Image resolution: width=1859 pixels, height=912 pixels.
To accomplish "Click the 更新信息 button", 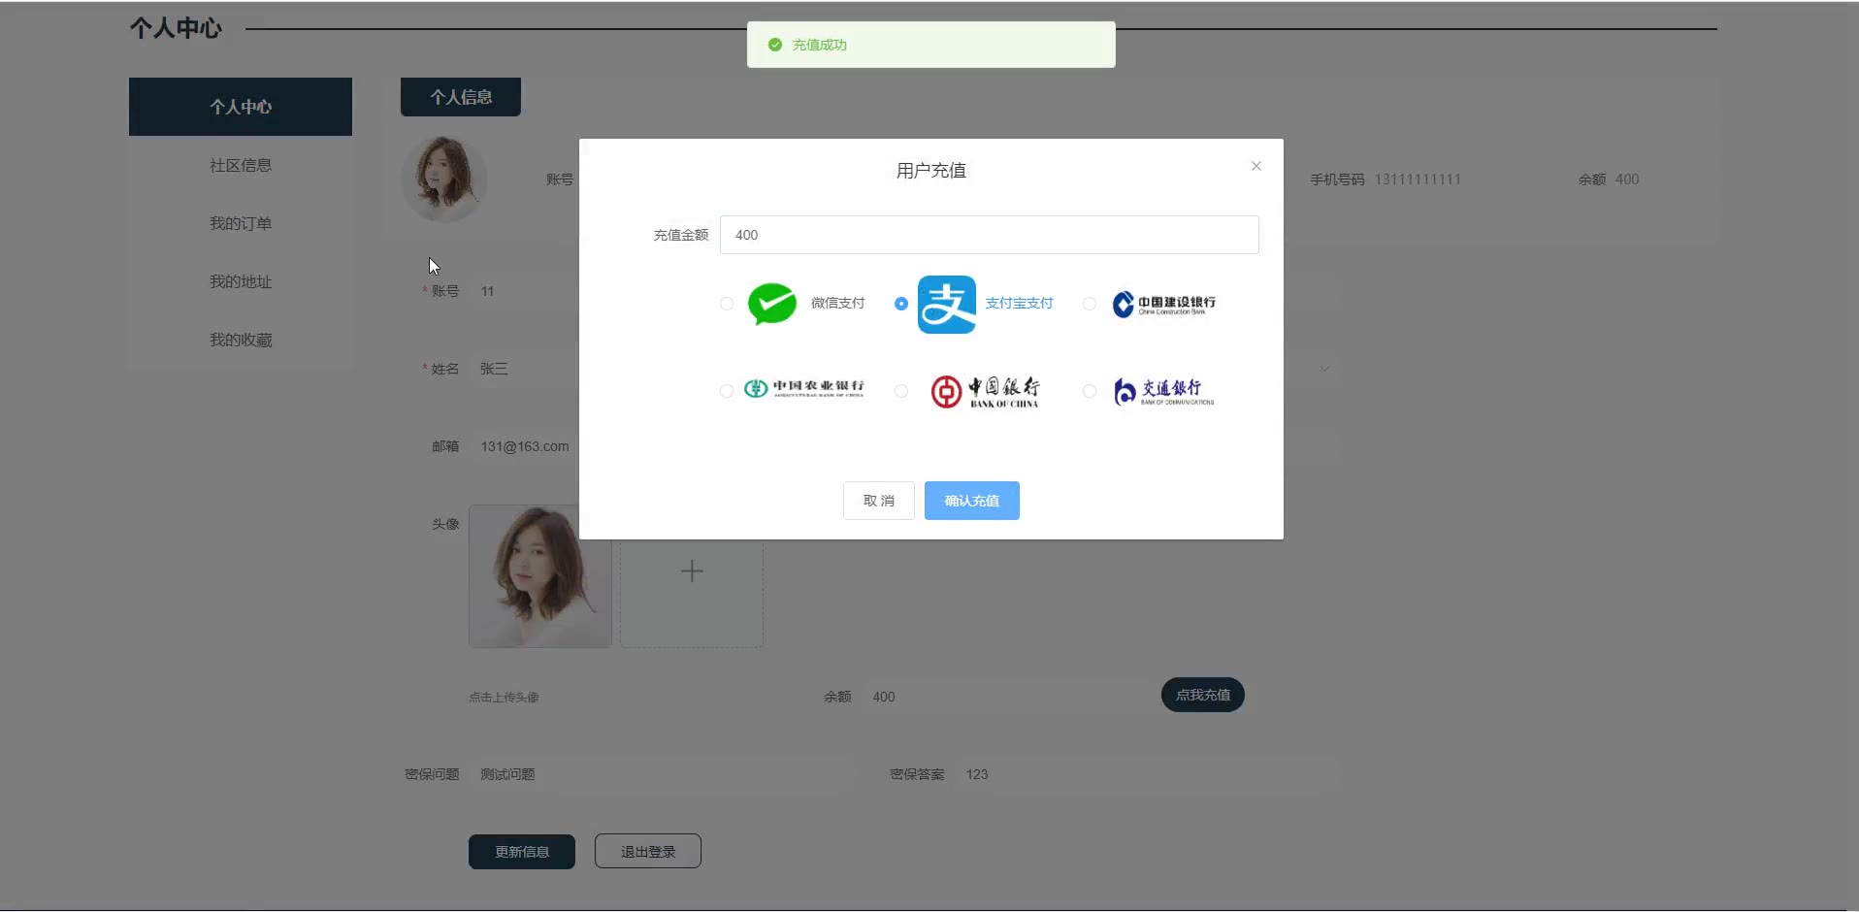I will coord(522,852).
